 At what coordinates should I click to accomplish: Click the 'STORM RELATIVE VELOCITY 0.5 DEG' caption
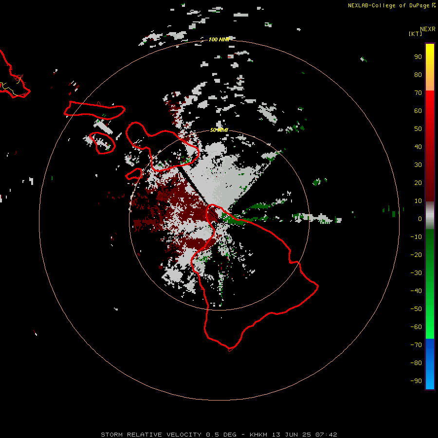(x=168, y=435)
